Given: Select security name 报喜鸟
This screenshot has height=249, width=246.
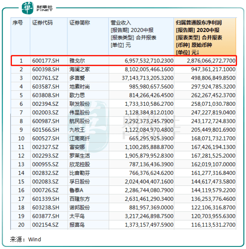Looking at the screenshot, I should 77,225.
